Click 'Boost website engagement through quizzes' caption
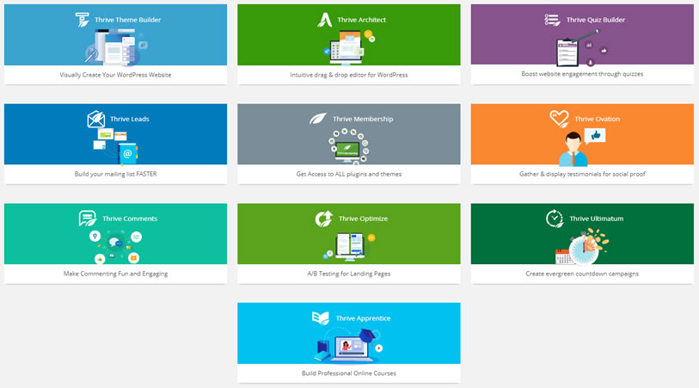 [x=582, y=74]
